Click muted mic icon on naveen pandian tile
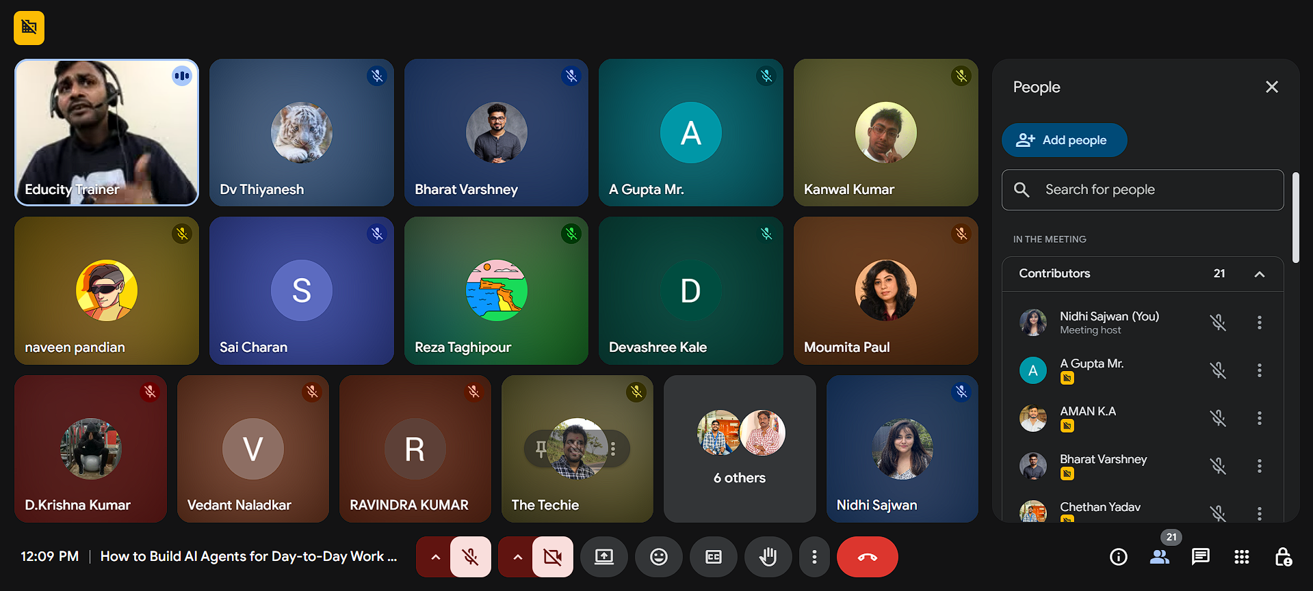 182,234
